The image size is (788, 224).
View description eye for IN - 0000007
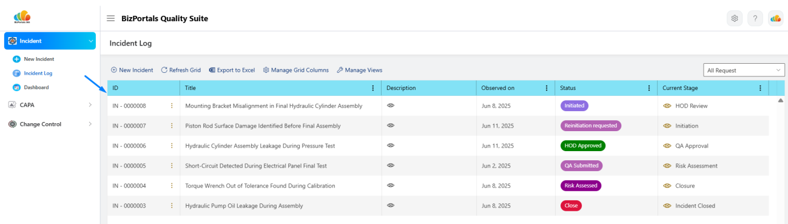click(391, 126)
